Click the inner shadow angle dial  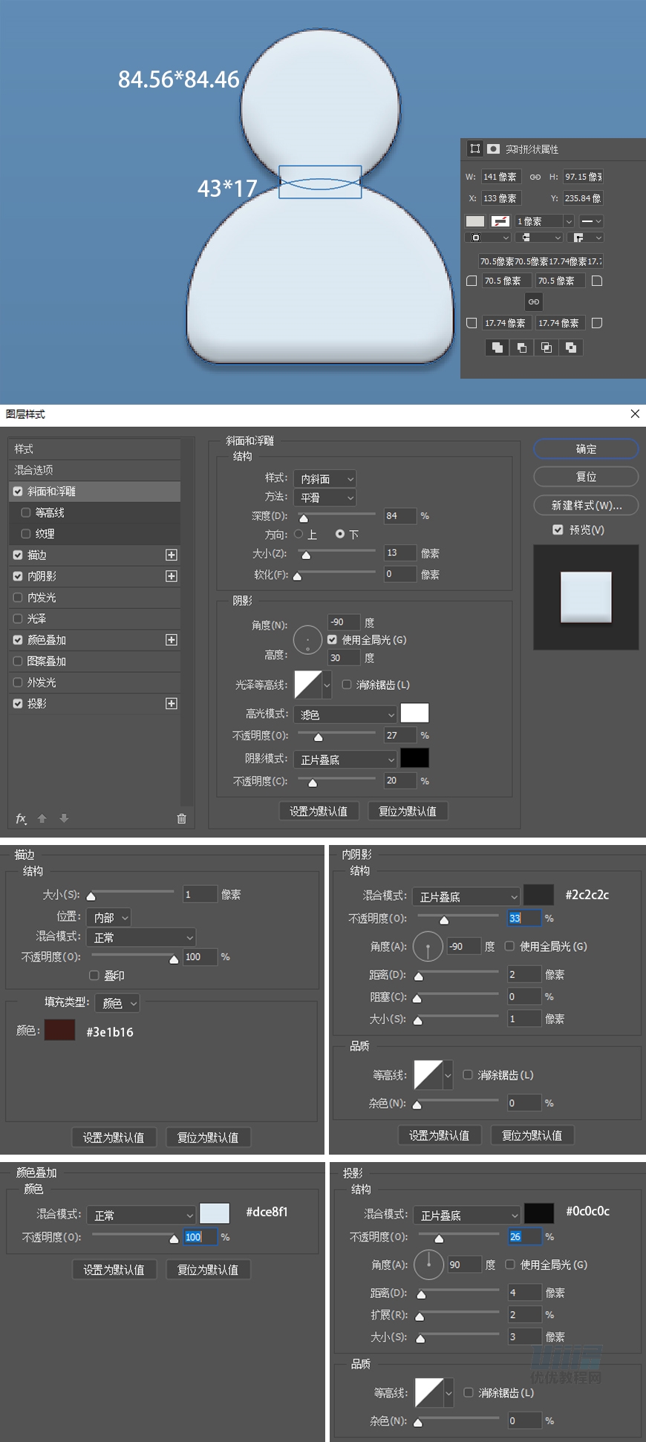[428, 946]
